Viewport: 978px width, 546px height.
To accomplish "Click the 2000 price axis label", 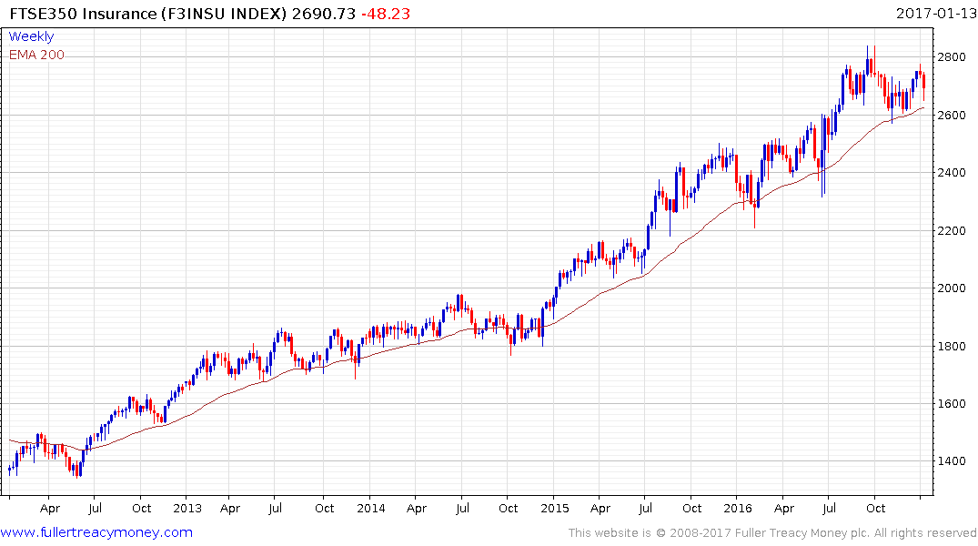I will click(x=952, y=288).
